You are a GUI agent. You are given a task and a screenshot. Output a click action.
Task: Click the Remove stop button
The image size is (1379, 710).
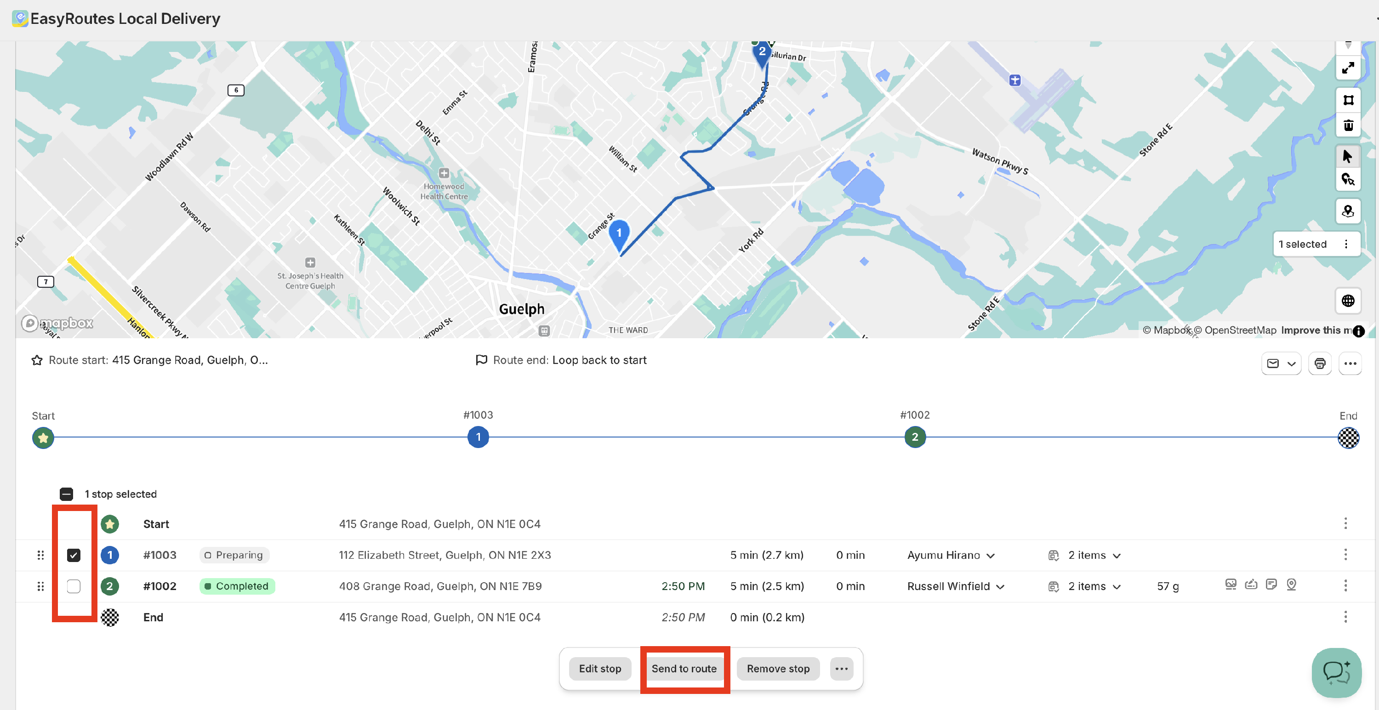pos(778,669)
